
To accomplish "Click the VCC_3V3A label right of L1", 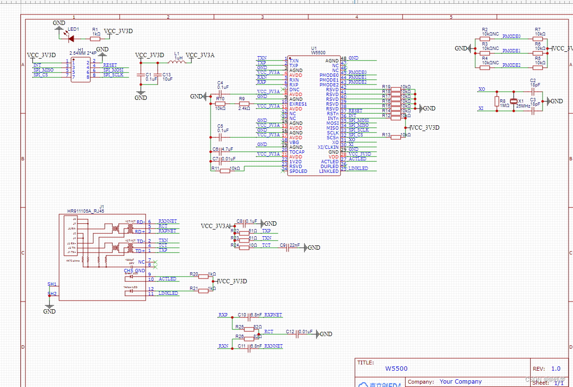I will click(x=200, y=55).
